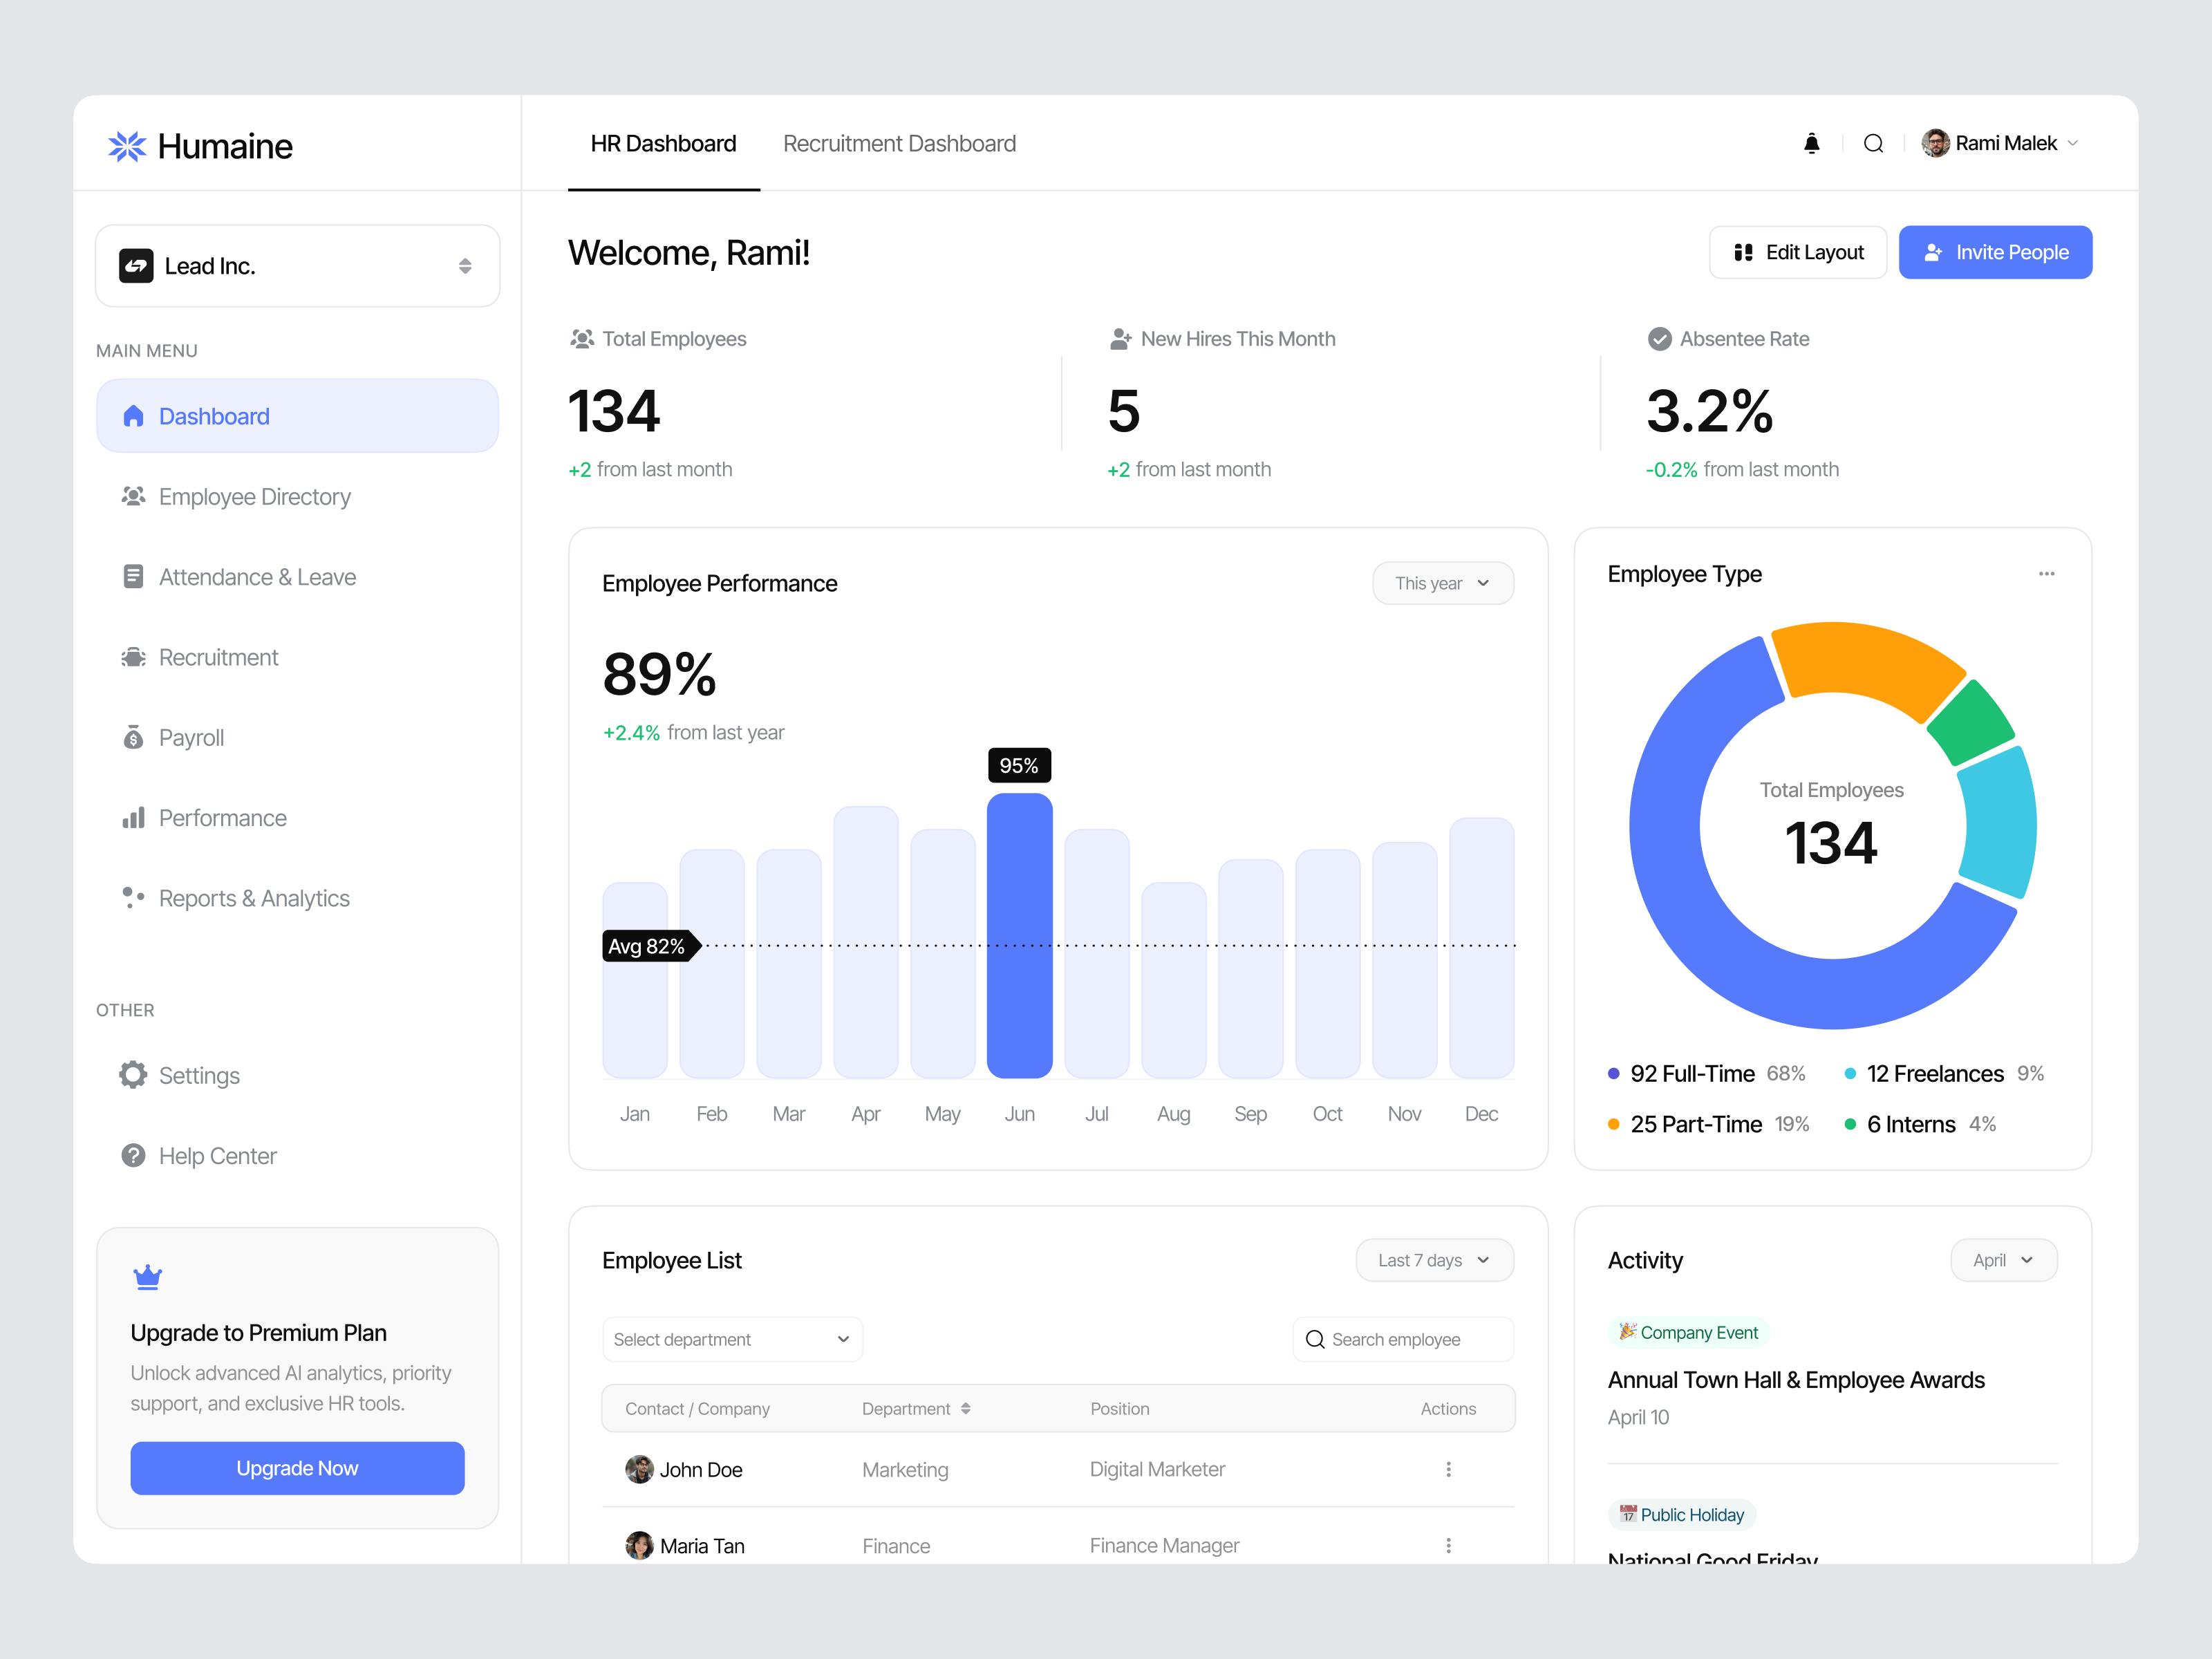Change Employee Performance period from This year
This screenshot has height=1659, width=2212.
pyautogui.click(x=1442, y=583)
